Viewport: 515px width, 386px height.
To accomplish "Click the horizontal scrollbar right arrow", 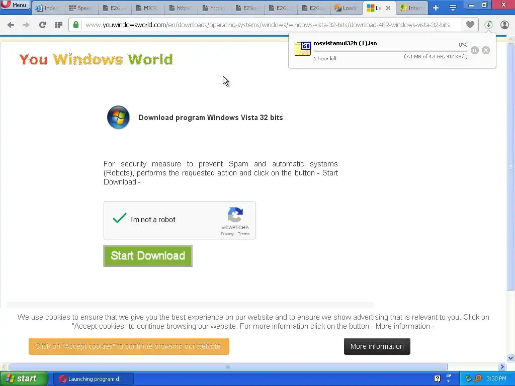I will click(x=502, y=366).
